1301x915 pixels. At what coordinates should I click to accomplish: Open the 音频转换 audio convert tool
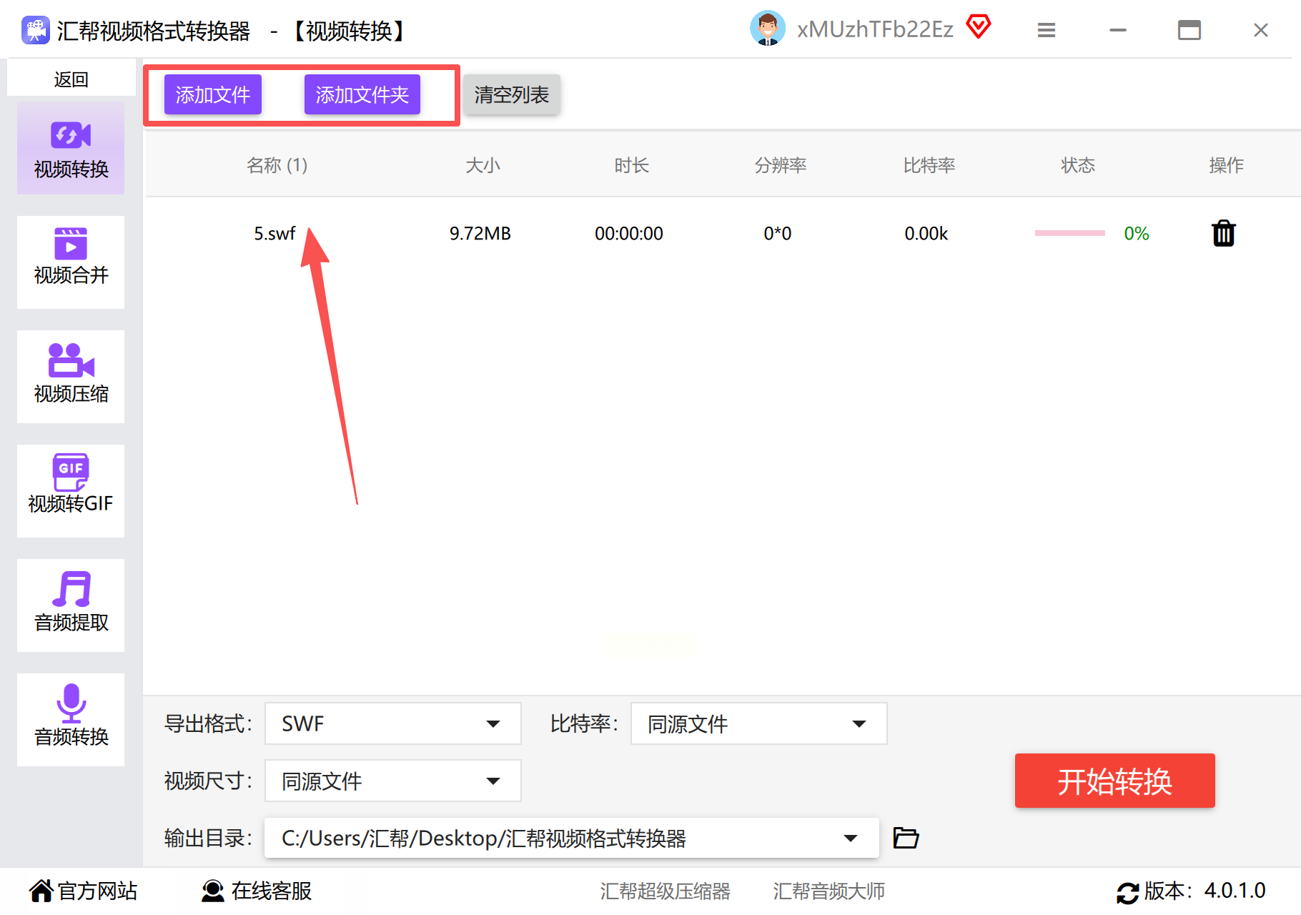tap(71, 719)
